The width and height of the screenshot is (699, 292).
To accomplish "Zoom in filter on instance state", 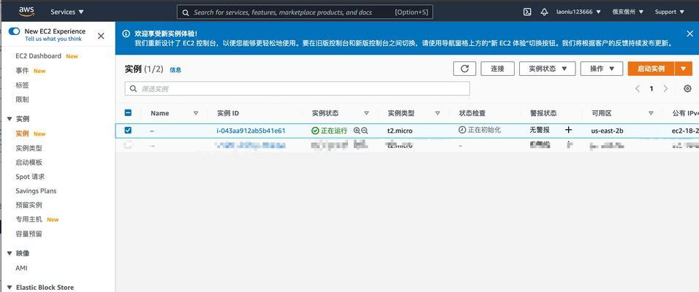I will pyautogui.click(x=357, y=131).
